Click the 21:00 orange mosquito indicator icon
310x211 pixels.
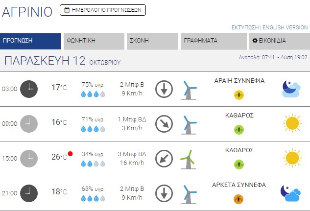point(238,199)
